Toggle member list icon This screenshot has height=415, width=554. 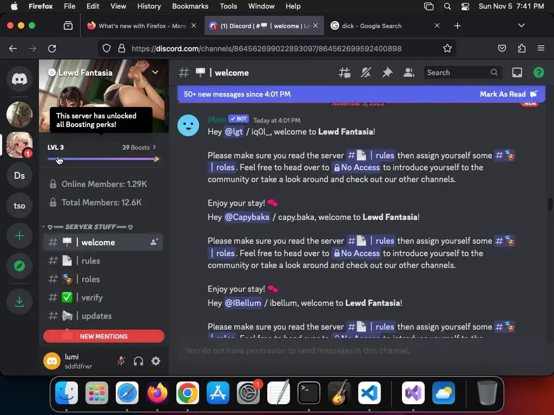pos(409,73)
